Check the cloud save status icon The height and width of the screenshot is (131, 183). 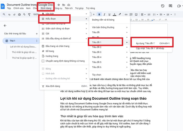(x=69, y=5)
